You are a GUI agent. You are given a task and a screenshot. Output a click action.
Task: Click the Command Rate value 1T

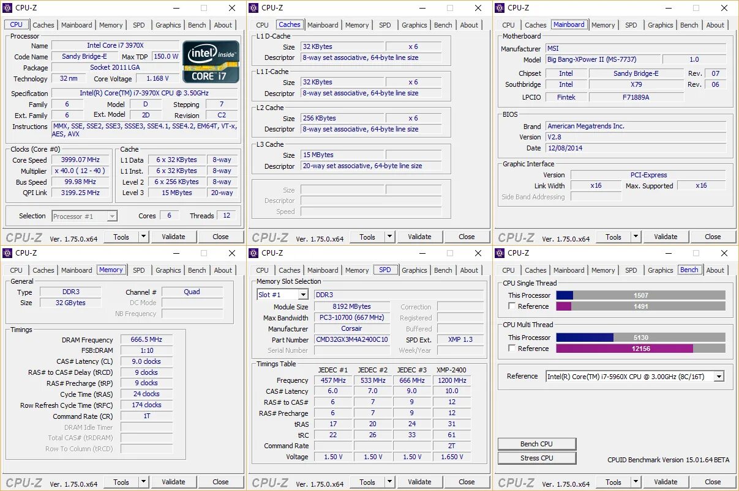tap(146, 416)
